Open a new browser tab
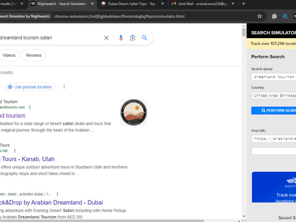Viewport: 296px width, 222px height. pyautogui.click(x=244, y=4)
